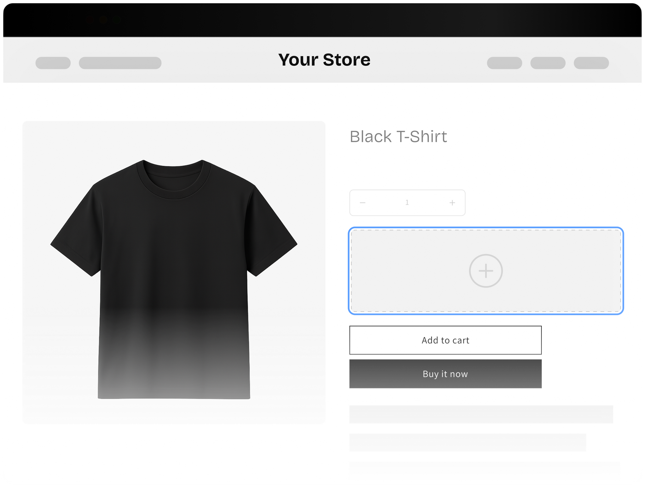
Task: Select the rightmost header placeholder pill
Action: 591,63
